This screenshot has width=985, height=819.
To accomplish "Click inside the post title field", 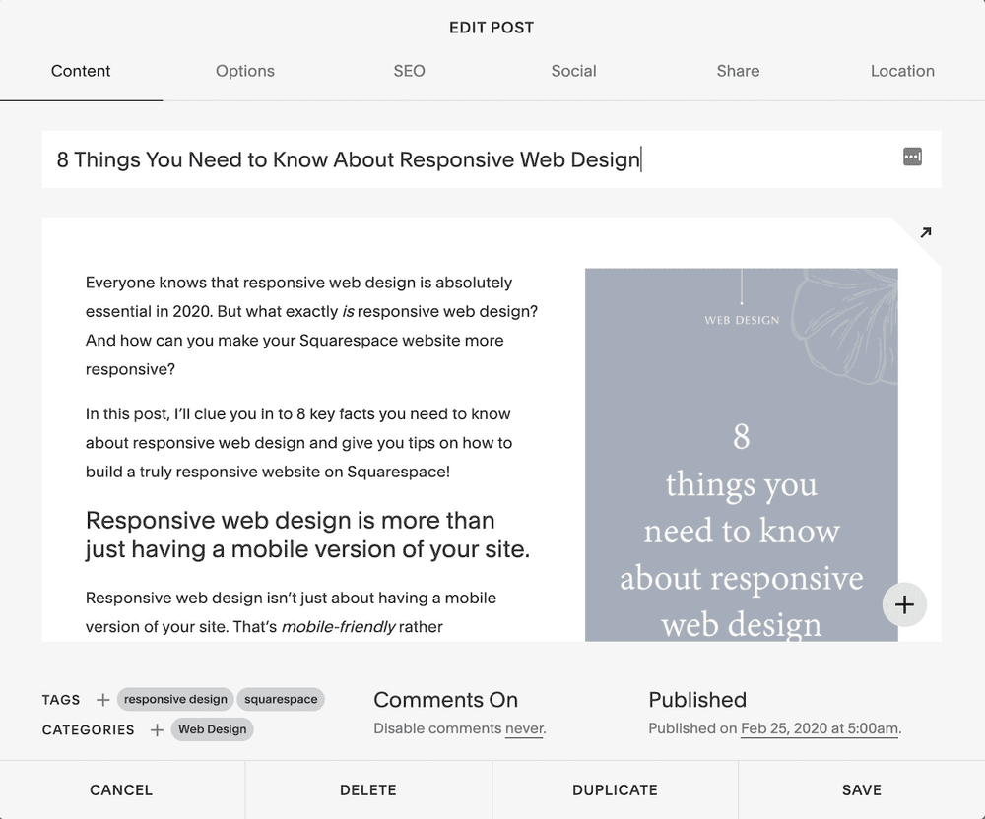I will 394,158.
